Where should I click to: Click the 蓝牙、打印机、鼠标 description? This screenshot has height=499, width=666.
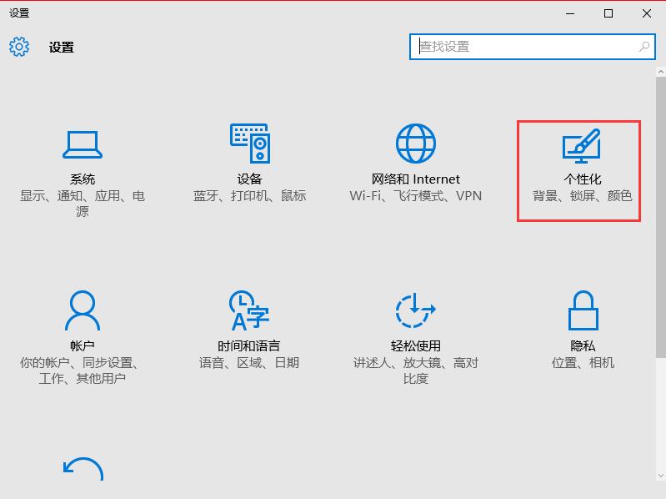[250, 195]
